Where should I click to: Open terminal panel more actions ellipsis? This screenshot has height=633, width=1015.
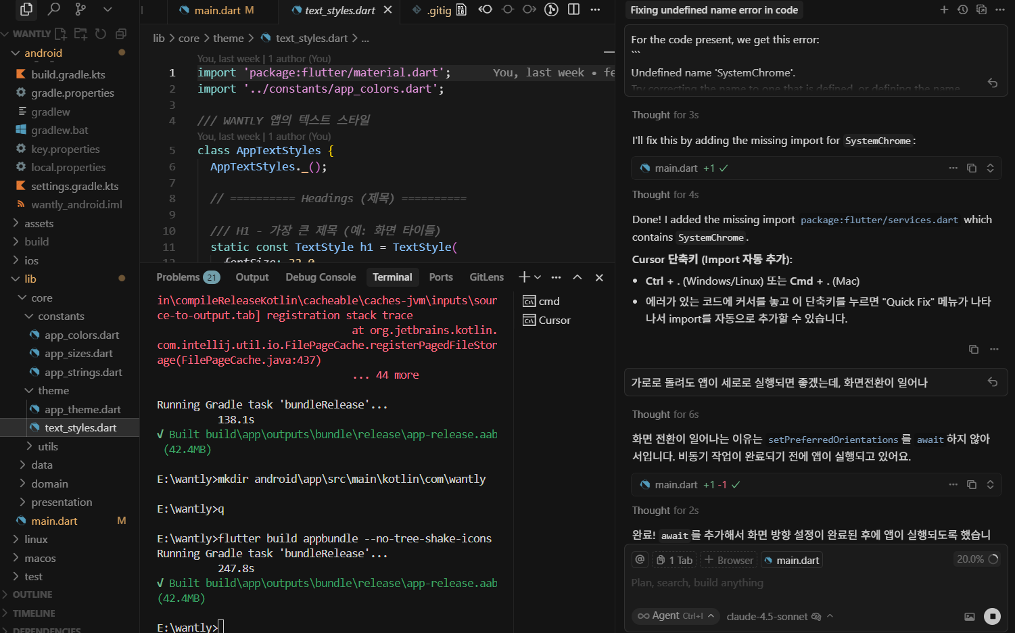[556, 277]
